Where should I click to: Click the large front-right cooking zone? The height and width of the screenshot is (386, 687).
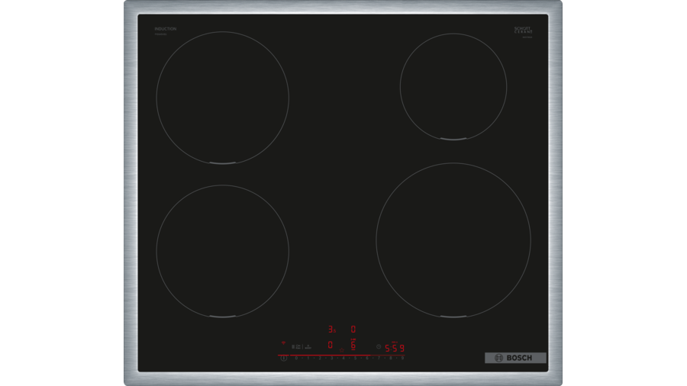pos(453,240)
